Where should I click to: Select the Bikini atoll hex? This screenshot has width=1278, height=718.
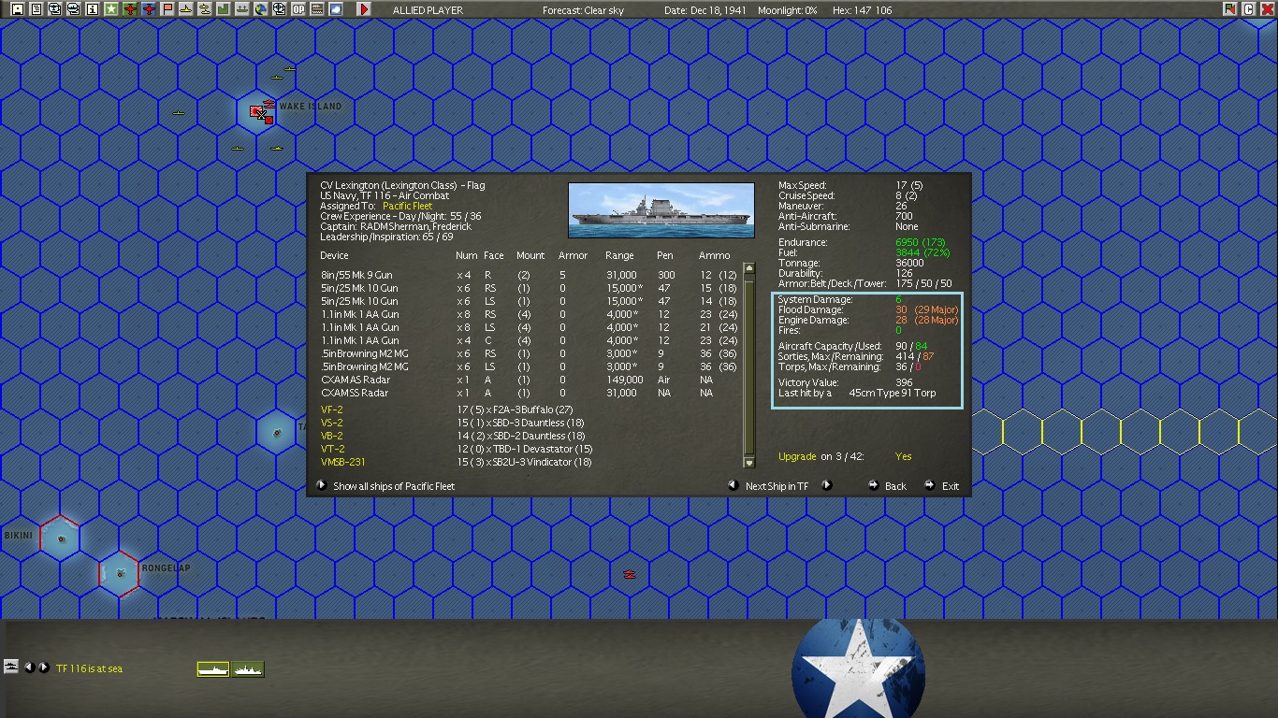(61, 538)
